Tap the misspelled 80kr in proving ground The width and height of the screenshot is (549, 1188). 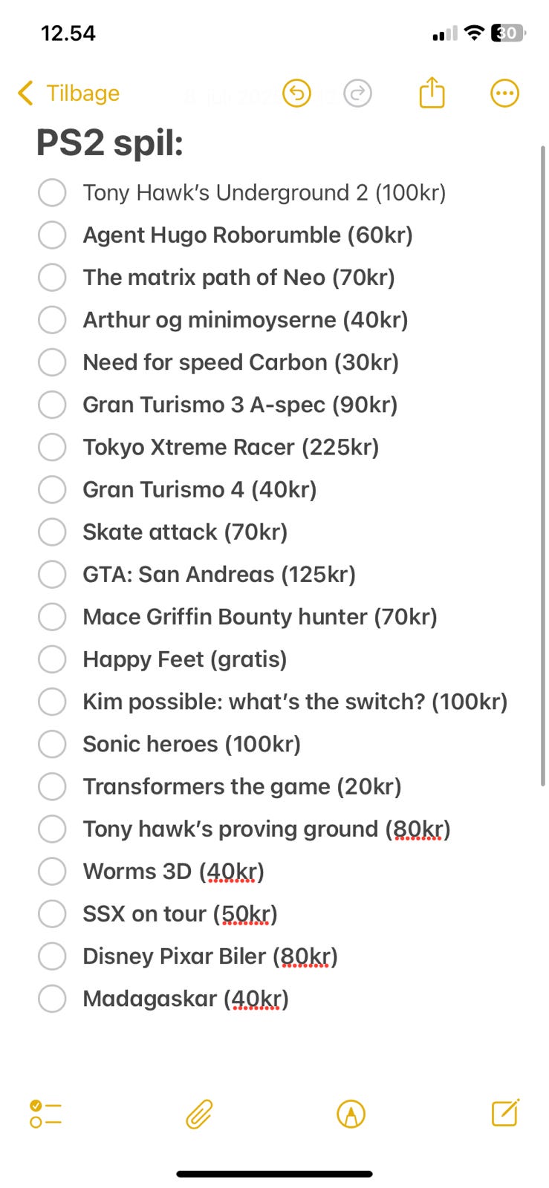coord(418,829)
